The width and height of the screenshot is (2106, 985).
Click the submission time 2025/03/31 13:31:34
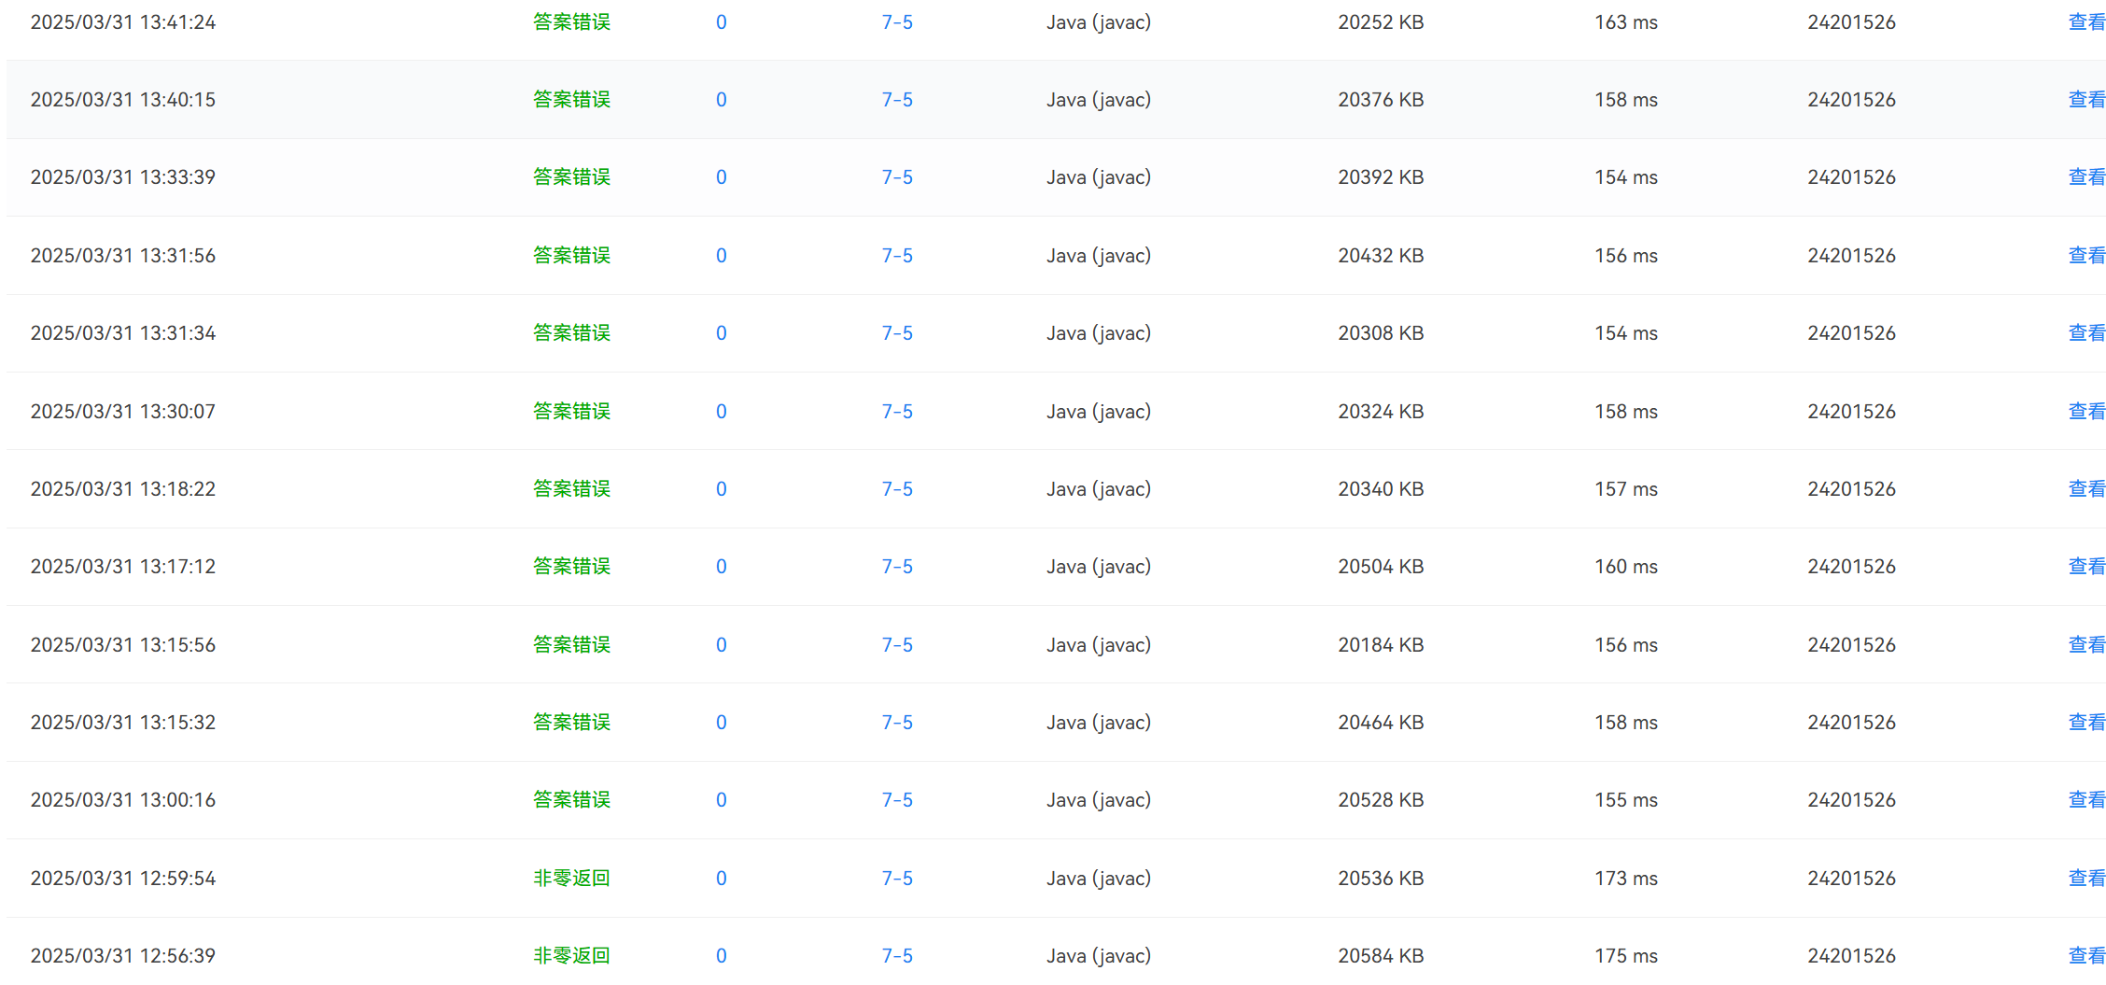coord(123,333)
